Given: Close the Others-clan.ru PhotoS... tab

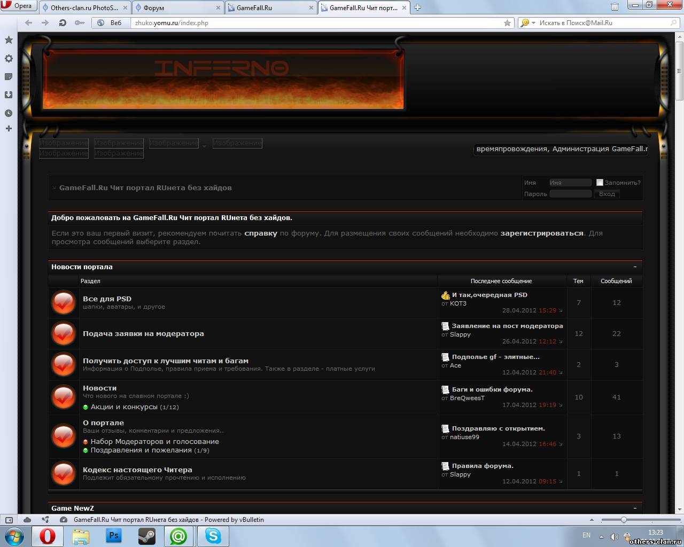Looking at the screenshot, I should click(125, 7).
